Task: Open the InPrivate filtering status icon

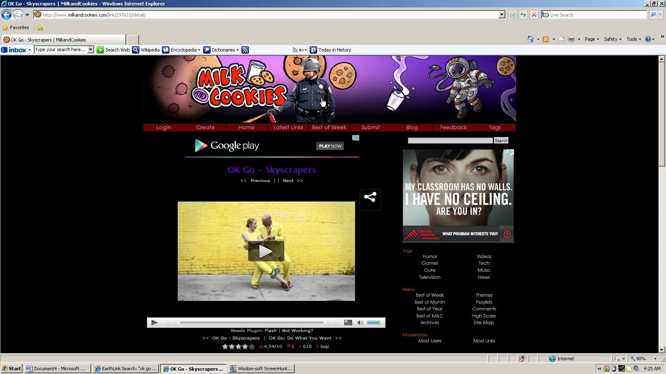Action: click(522, 359)
